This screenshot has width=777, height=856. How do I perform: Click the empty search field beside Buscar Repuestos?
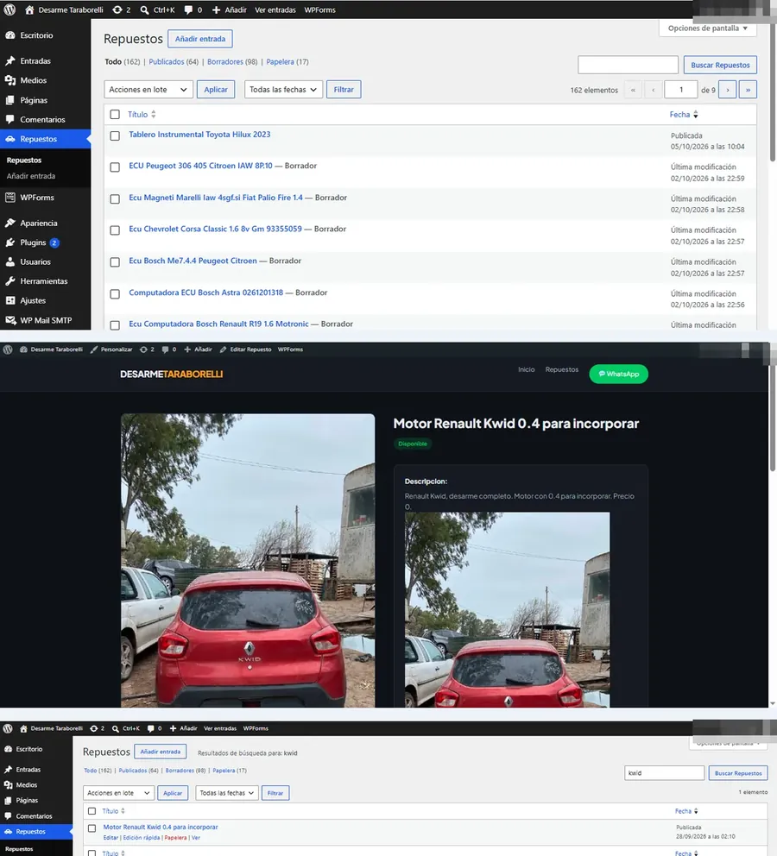click(628, 65)
